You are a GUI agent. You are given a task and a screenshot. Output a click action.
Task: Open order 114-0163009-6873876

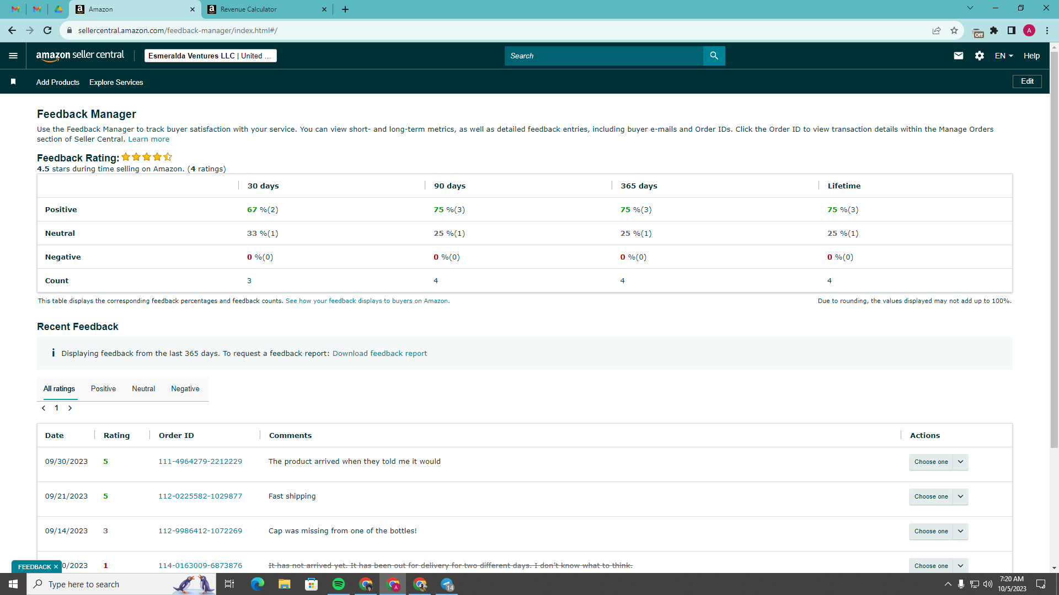200,566
